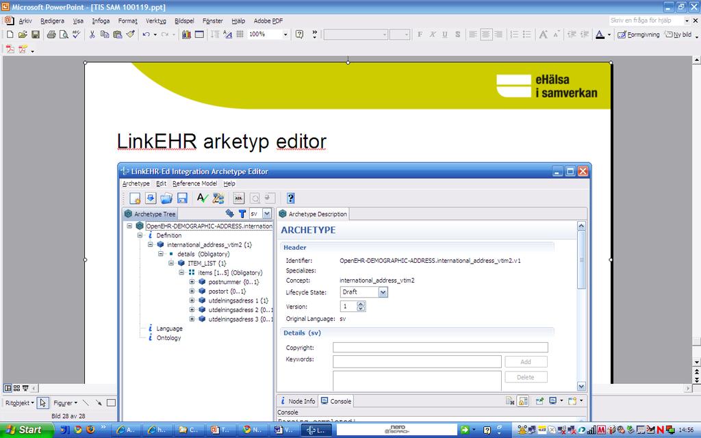701x438 pixels.
Task: Undo the last action
Action: tap(146, 34)
